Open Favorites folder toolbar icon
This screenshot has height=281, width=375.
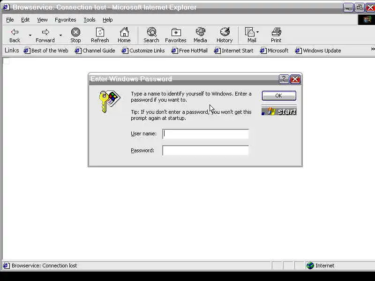click(x=176, y=32)
